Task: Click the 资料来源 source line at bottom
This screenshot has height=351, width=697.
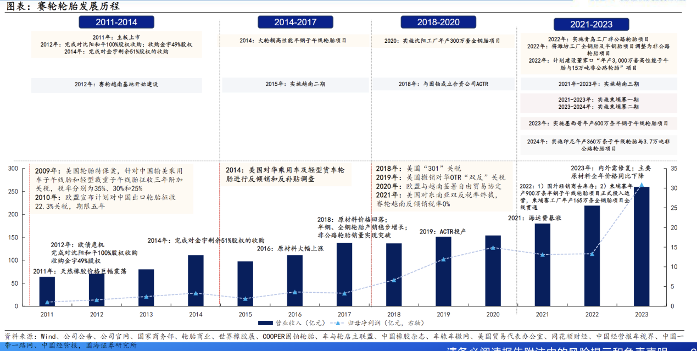Action: (x=345, y=341)
